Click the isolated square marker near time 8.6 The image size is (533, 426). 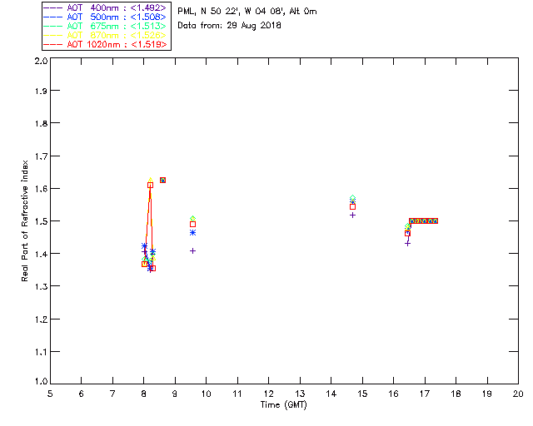tap(163, 180)
